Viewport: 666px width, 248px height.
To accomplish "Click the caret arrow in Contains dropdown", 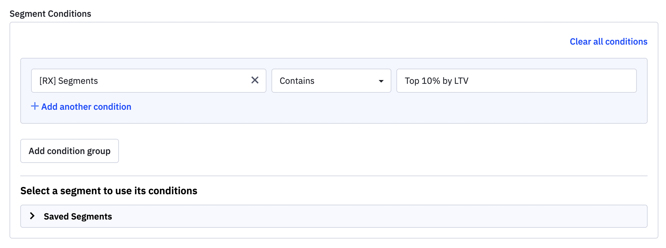I will coord(381,81).
